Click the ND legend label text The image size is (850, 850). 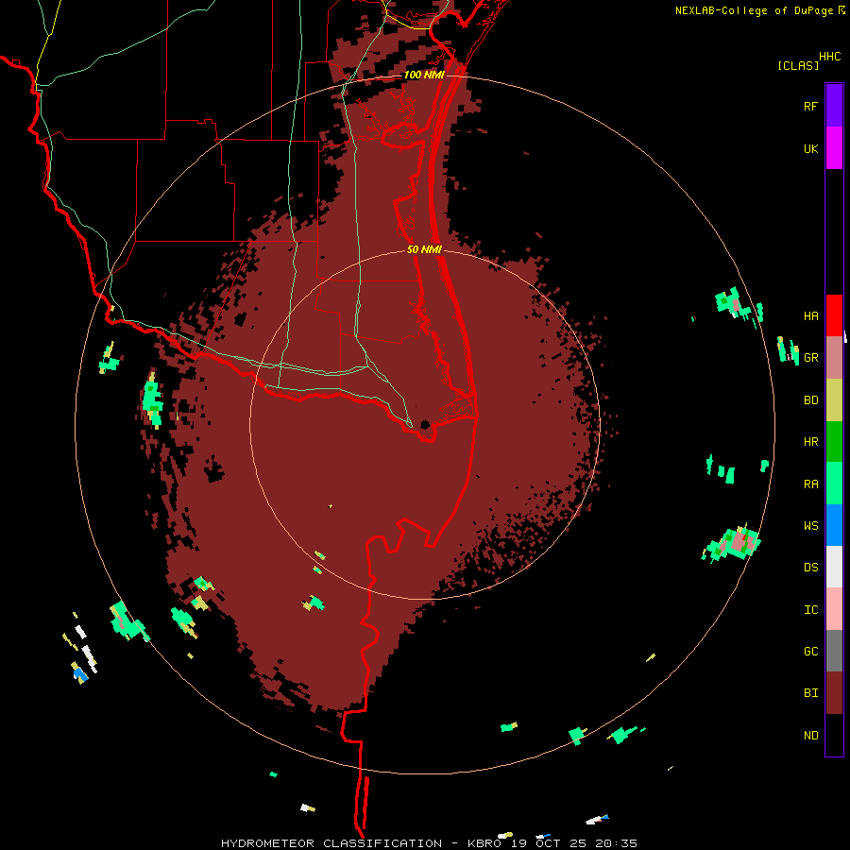(x=810, y=735)
